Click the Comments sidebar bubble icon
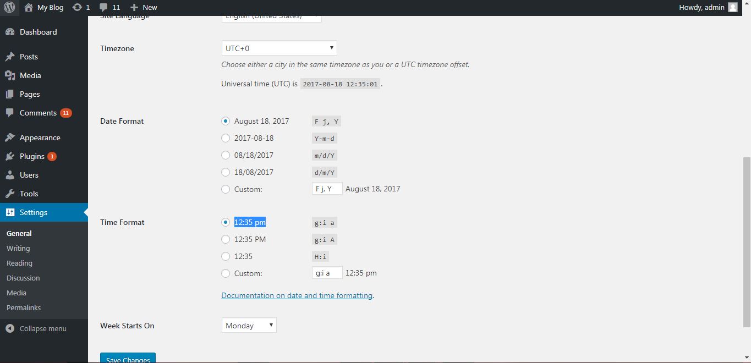 coord(10,113)
